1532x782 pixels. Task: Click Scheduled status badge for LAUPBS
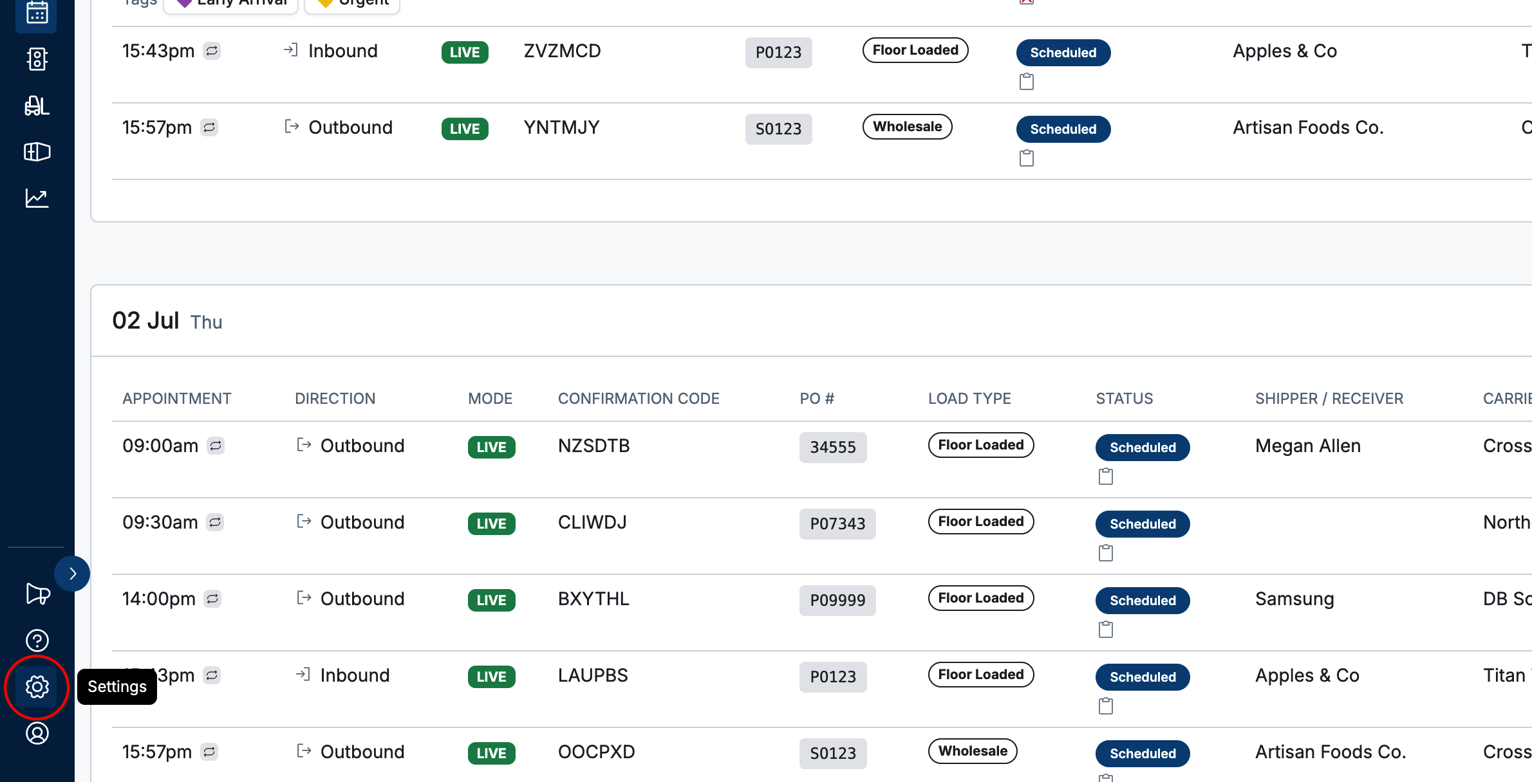(x=1143, y=677)
